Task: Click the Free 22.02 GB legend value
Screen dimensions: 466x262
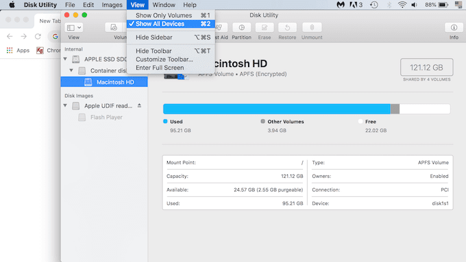Action: [x=376, y=130]
